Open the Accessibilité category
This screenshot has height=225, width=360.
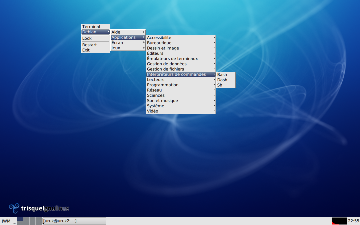pos(181,37)
